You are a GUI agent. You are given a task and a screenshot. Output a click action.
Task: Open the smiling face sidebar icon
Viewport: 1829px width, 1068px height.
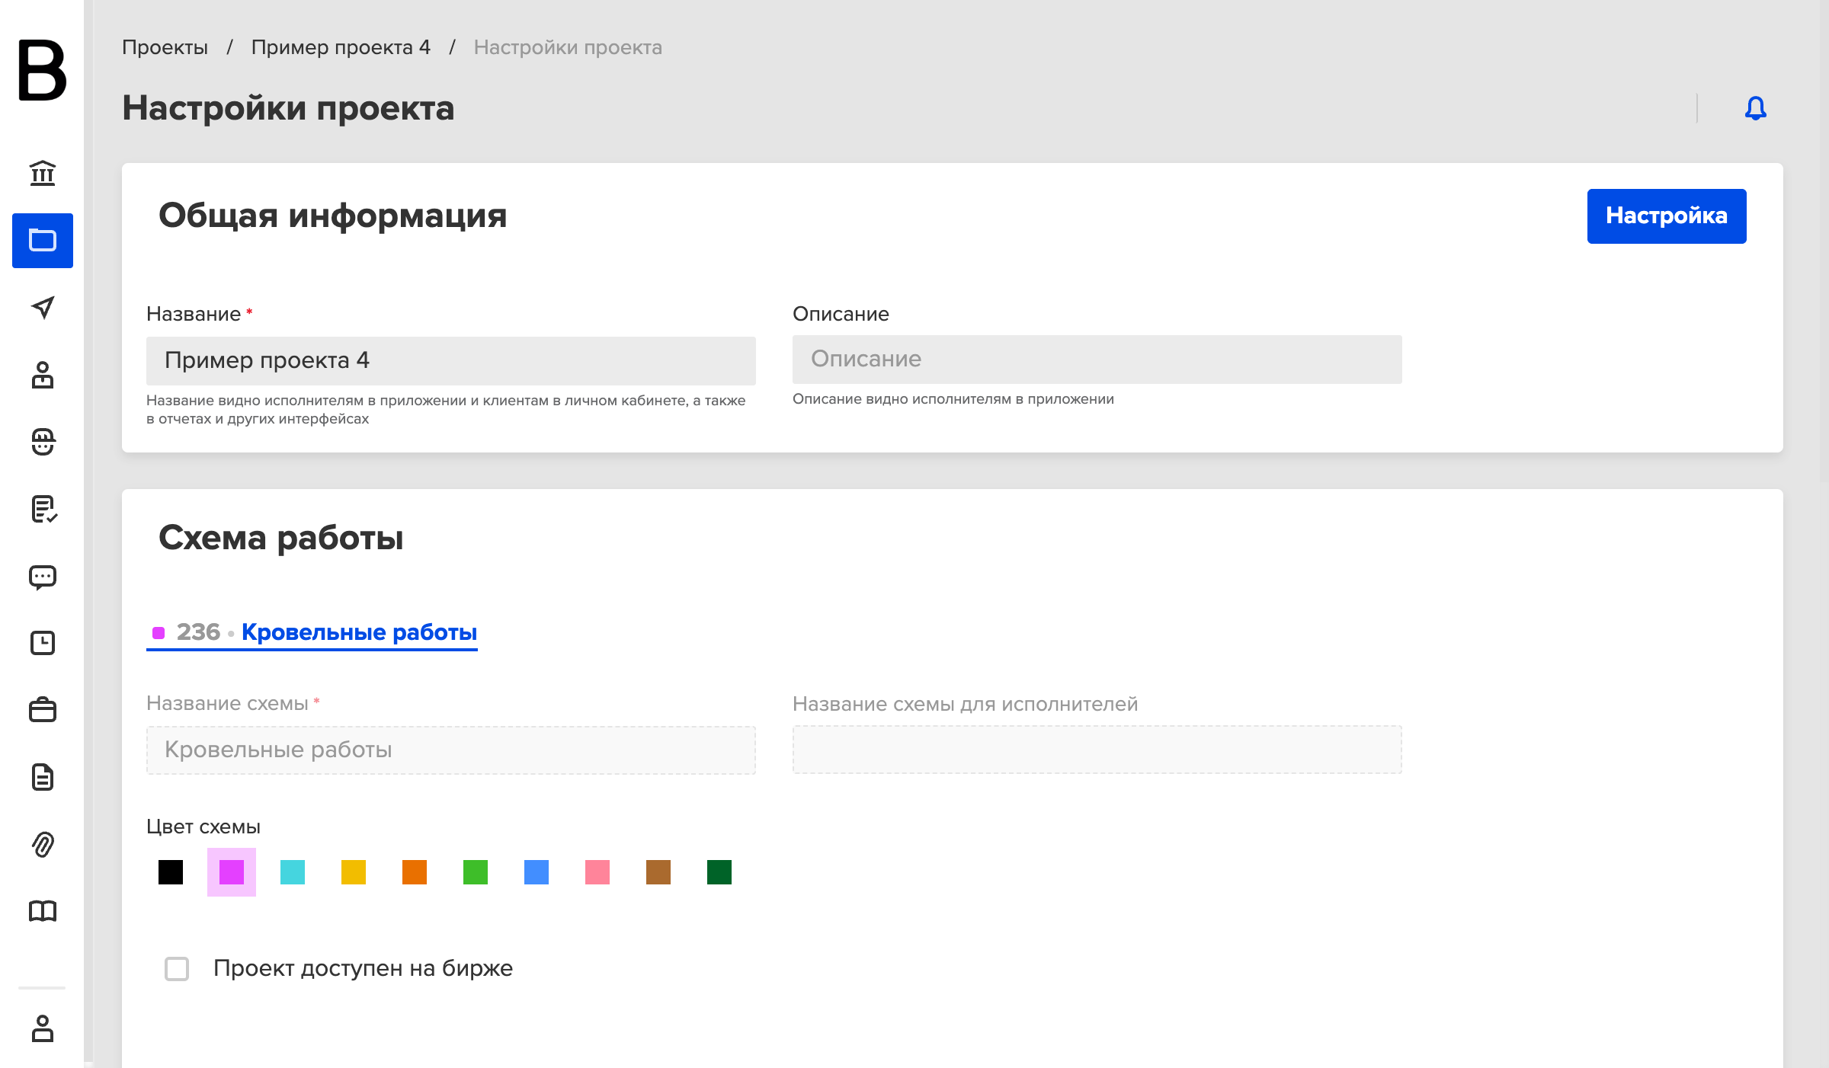43,442
